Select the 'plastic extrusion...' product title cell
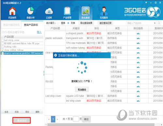 (55, 38)
